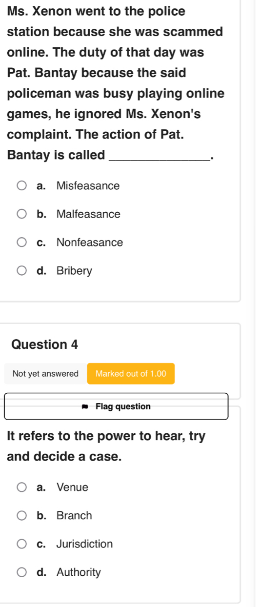Click the 'Misfeasance' answer label
Screen dimensions: 280x607
tap(88, 186)
